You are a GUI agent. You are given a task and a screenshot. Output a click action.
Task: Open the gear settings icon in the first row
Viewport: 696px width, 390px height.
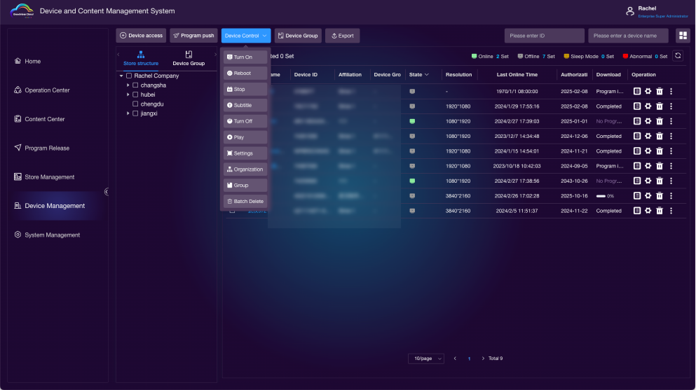tap(648, 91)
